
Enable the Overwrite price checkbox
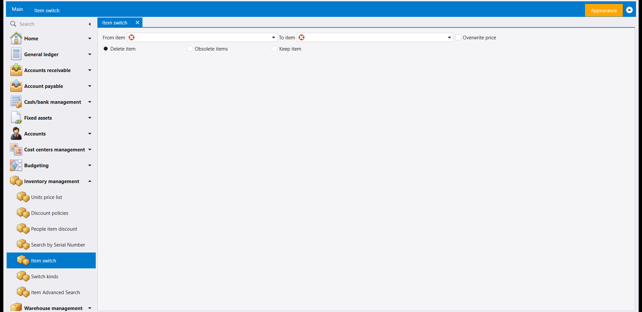[x=458, y=37]
